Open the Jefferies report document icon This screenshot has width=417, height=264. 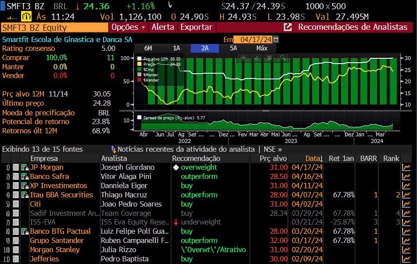16,259
